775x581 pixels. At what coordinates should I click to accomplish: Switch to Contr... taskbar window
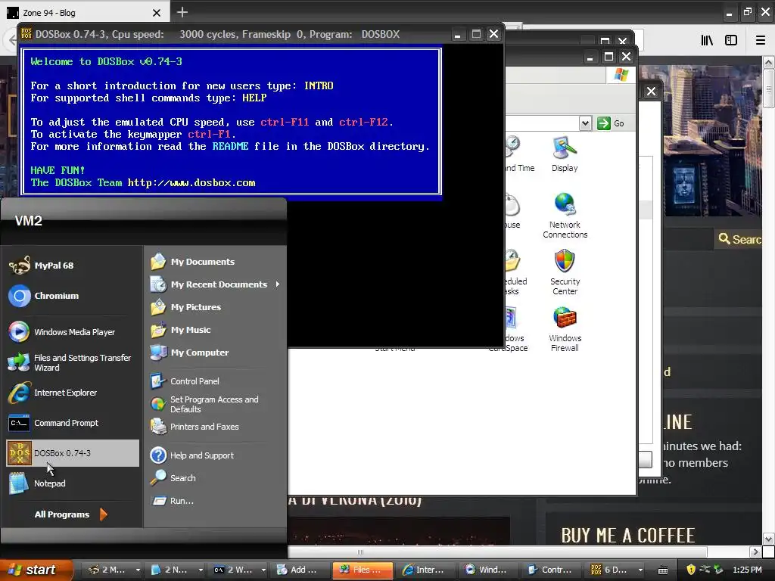point(551,570)
